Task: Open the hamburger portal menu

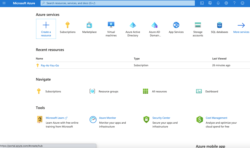Action: (4, 3)
